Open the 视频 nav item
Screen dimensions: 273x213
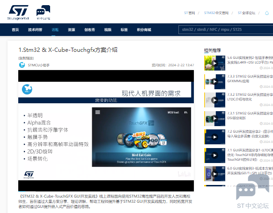coord(108,30)
